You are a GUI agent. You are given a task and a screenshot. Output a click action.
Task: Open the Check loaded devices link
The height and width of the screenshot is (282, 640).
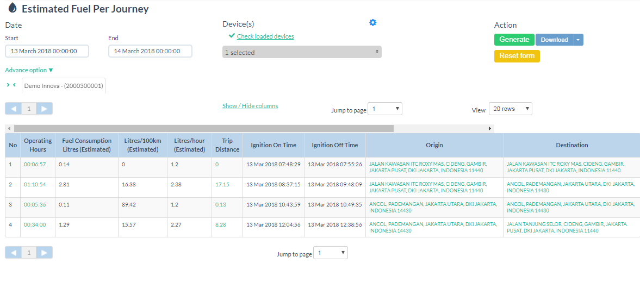point(265,36)
